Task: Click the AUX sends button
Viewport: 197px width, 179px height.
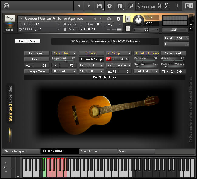Action: [x=191, y=24]
